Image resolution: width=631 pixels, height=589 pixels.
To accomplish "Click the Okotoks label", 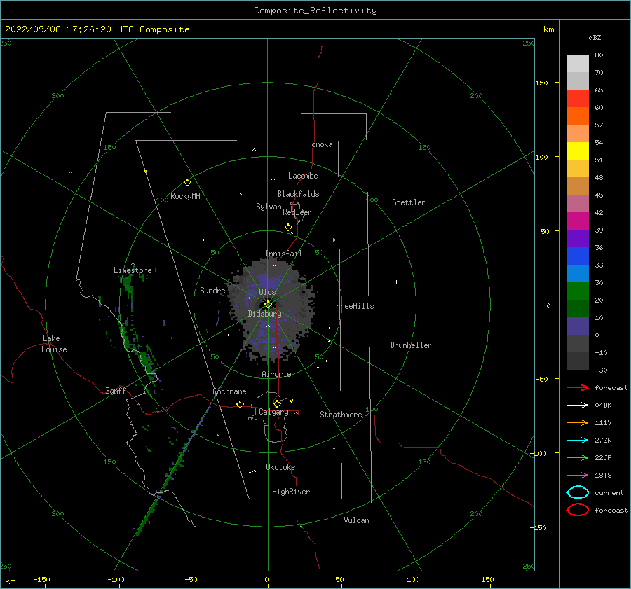I will [280, 467].
